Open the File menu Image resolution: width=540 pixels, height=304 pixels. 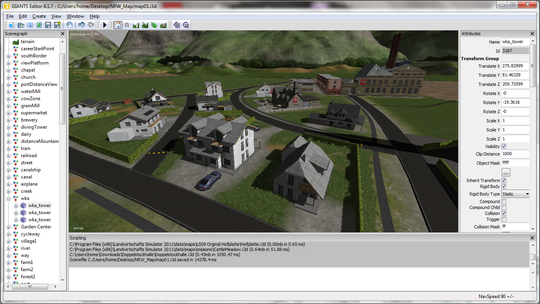point(10,16)
